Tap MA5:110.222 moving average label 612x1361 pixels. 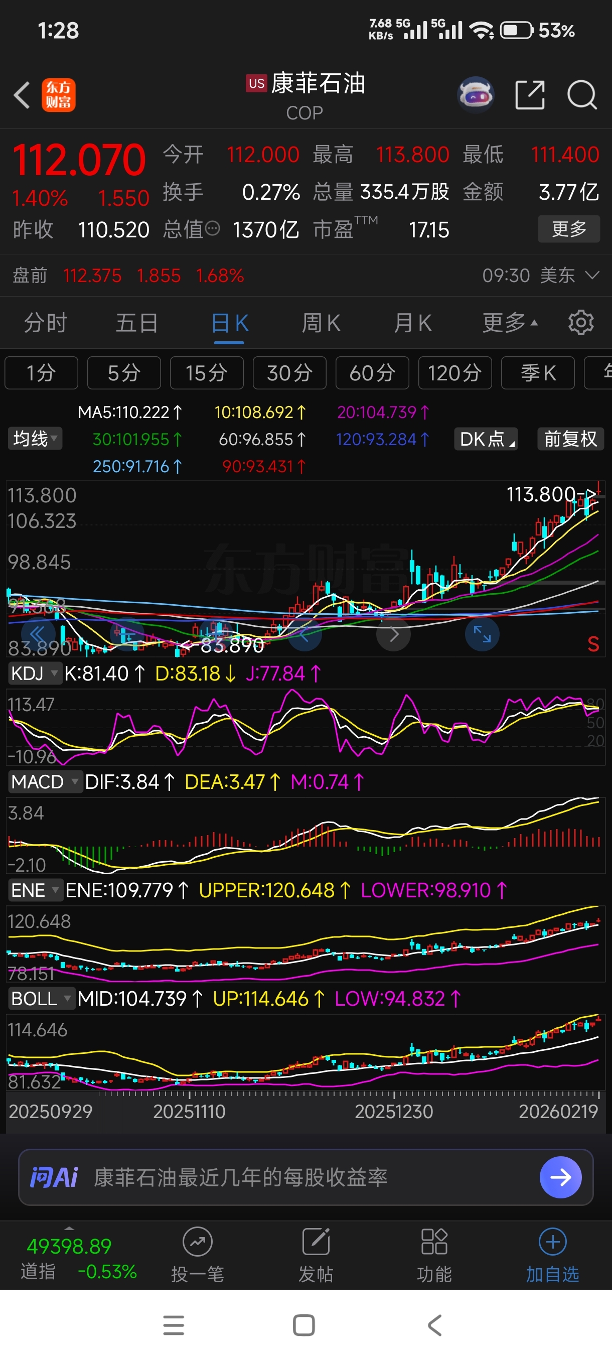tap(130, 412)
